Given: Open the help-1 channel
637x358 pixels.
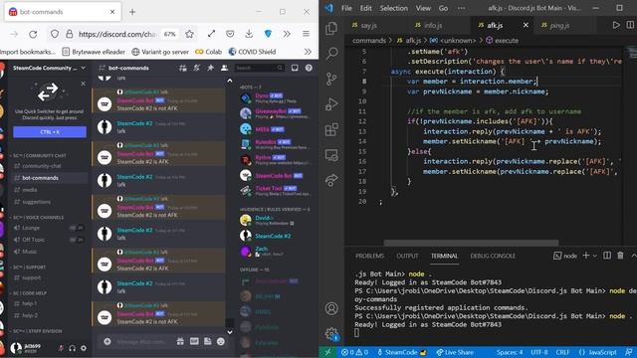Looking at the screenshot, I should 48,303.
